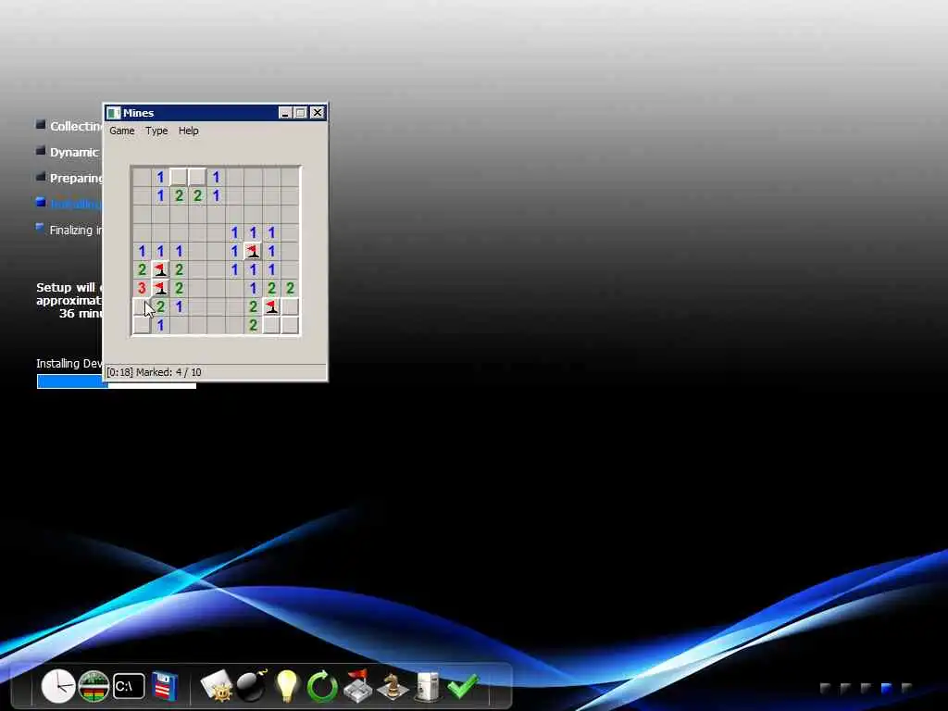948x711 pixels.
Task: Launch the chess knight dock icon
Action: [x=393, y=686]
